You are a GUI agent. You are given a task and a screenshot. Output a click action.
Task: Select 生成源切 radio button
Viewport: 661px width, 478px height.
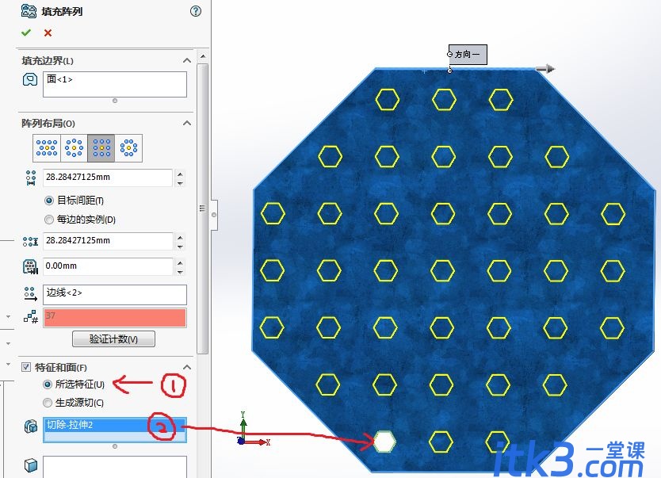[x=48, y=403]
